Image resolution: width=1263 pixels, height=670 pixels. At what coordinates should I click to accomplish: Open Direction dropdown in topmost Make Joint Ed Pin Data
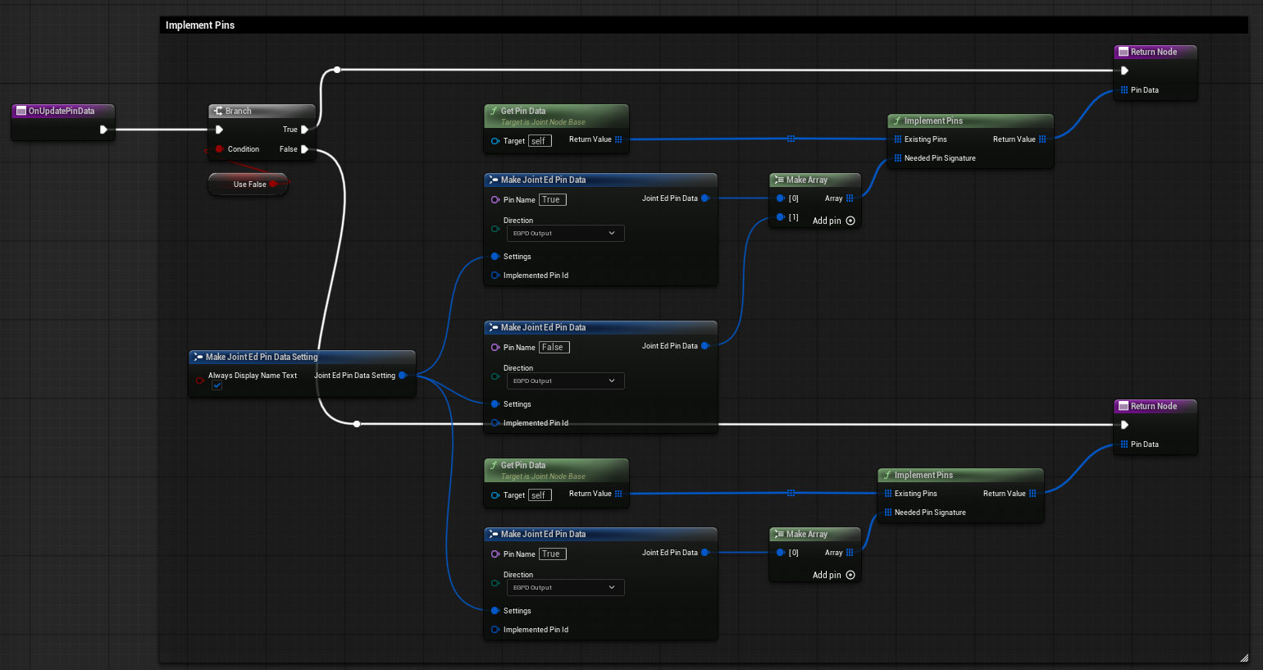(565, 234)
